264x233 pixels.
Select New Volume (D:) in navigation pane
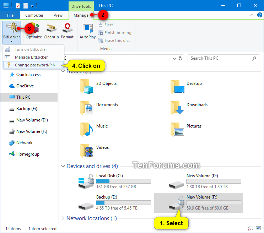29,120
